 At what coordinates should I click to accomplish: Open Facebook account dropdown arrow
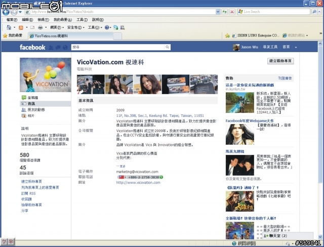tap(296, 47)
